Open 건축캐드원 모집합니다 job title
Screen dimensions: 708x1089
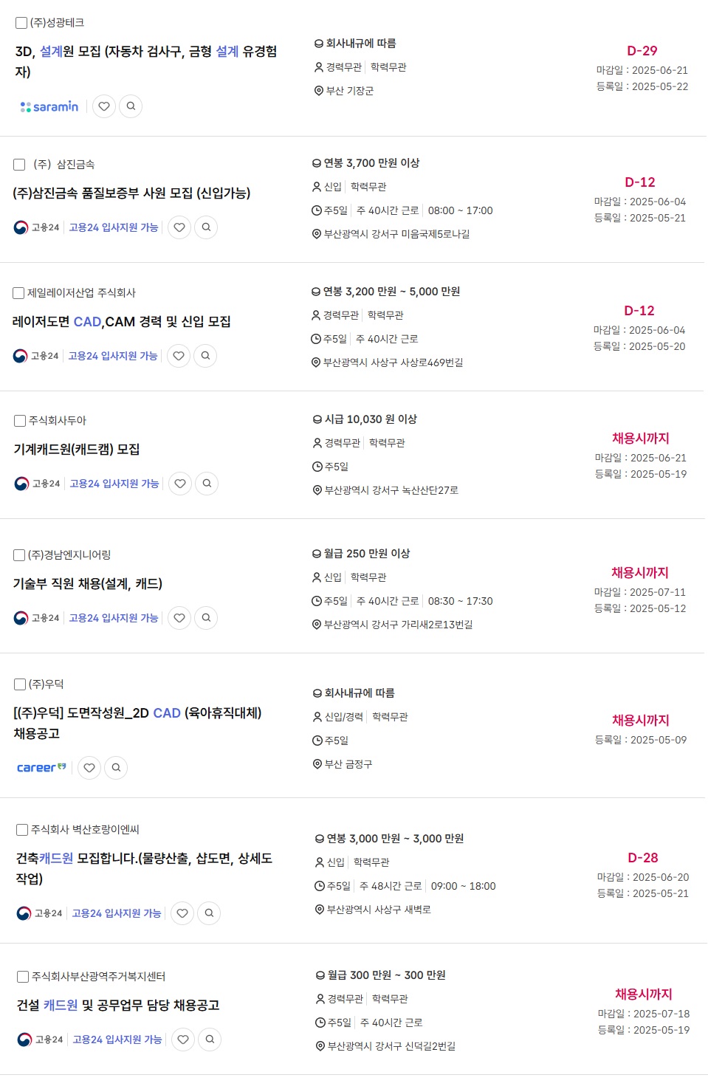(144, 869)
